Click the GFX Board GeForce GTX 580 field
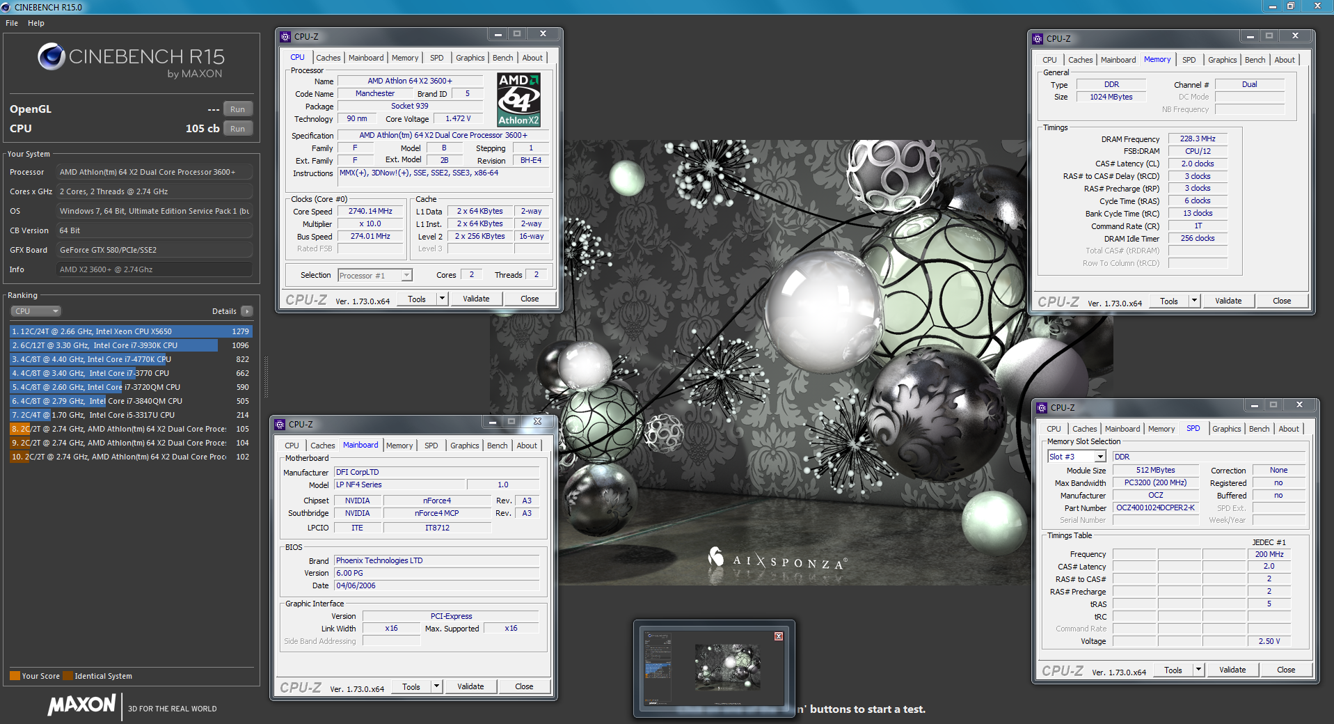The height and width of the screenshot is (724, 1334). (x=154, y=250)
